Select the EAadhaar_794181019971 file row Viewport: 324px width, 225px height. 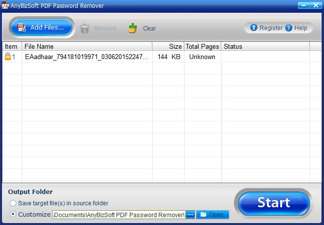(x=162, y=57)
